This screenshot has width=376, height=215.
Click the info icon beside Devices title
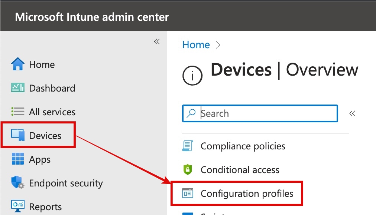tap(192, 76)
